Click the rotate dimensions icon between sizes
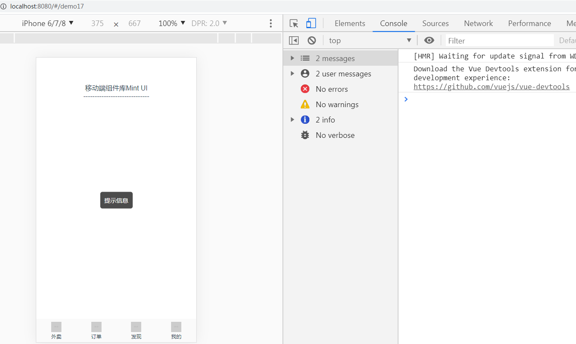The width and height of the screenshot is (576, 344). pyautogui.click(x=116, y=24)
